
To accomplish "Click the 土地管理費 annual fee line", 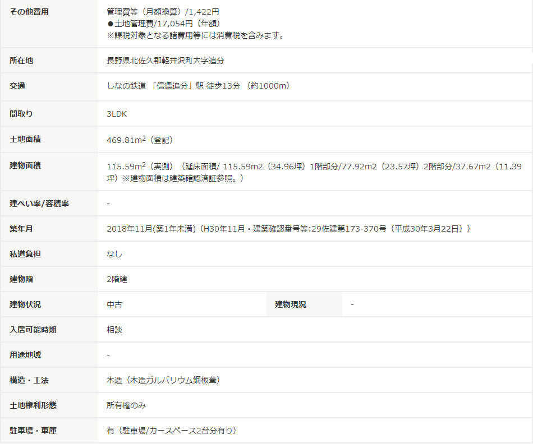I will [x=163, y=24].
